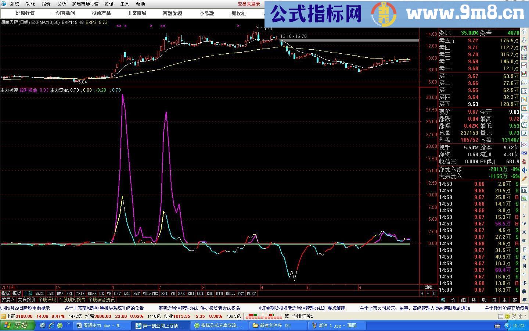The image size is (529, 331).
Task: Click the 投顾产品 navigation button
Action: [x=101, y=13]
